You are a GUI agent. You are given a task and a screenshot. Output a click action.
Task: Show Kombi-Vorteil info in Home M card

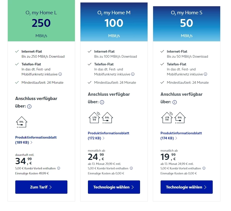(x=131, y=168)
